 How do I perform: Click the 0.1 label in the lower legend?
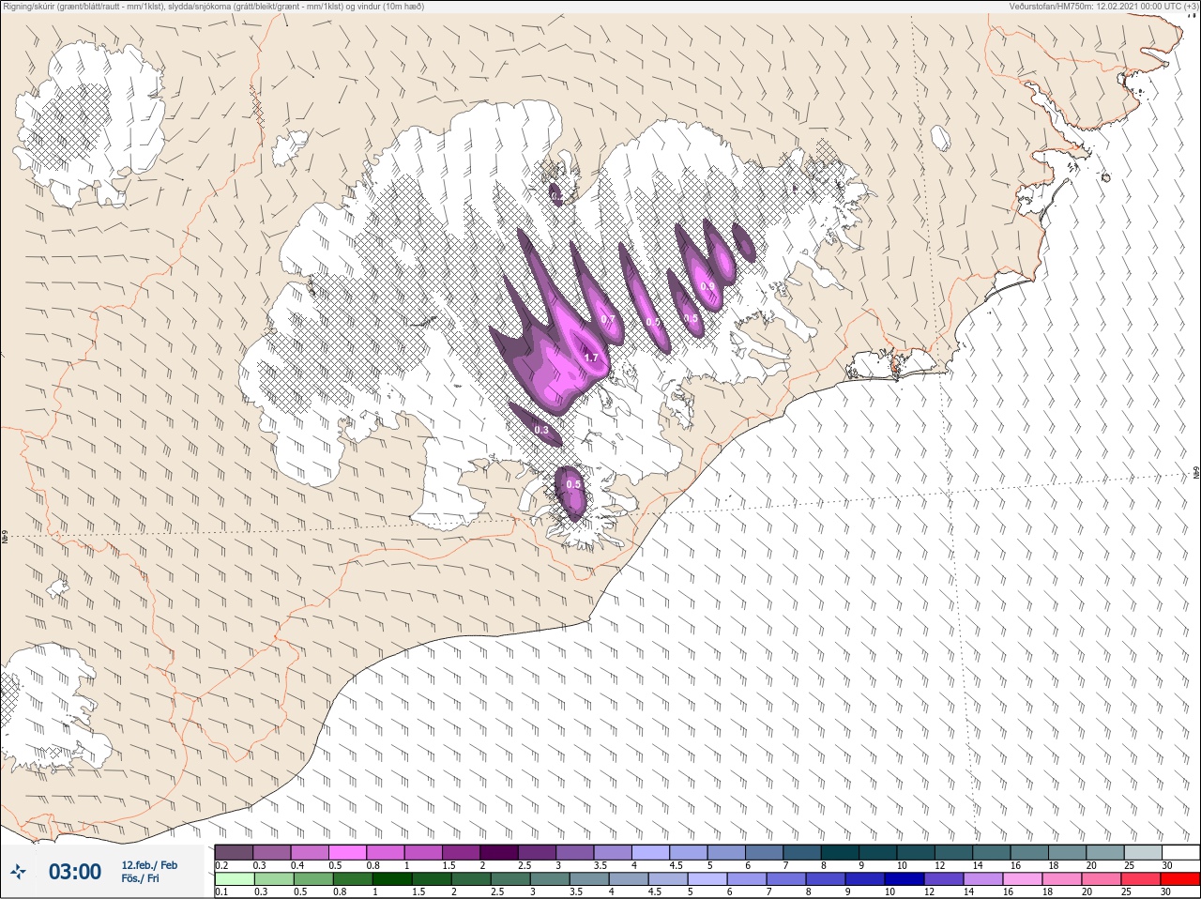click(221, 891)
